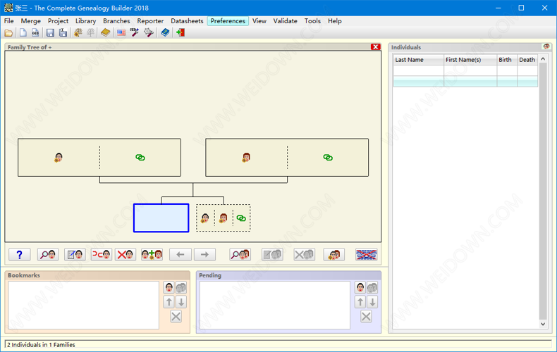Click the Pending greyed family button
The height and width of the screenshot is (352, 557).
pos(372,287)
